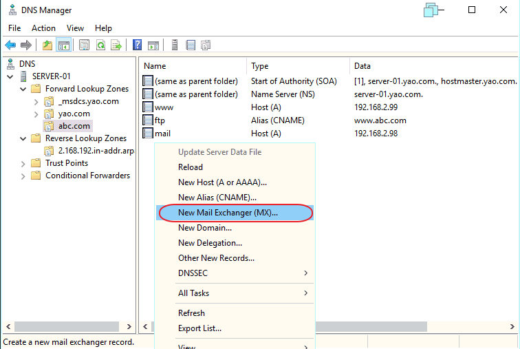Select the 2.168.192.in-addr.arpa reverse zone
This screenshot has height=349, width=520.
tap(94, 151)
